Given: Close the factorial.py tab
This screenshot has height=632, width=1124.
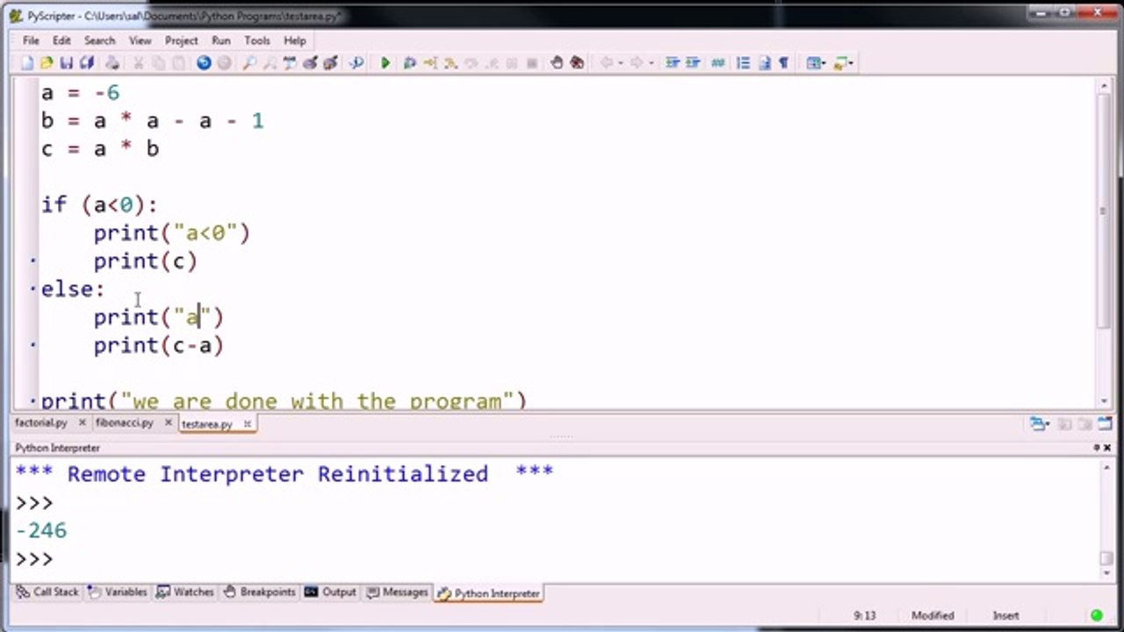Looking at the screenshot, I should (x=83, y=423).
